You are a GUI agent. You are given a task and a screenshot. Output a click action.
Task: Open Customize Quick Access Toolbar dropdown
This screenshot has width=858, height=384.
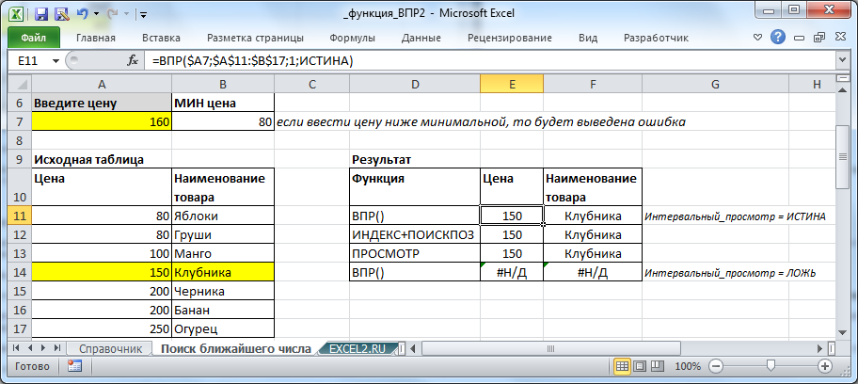pyautogui.click(x=142, y=15)
